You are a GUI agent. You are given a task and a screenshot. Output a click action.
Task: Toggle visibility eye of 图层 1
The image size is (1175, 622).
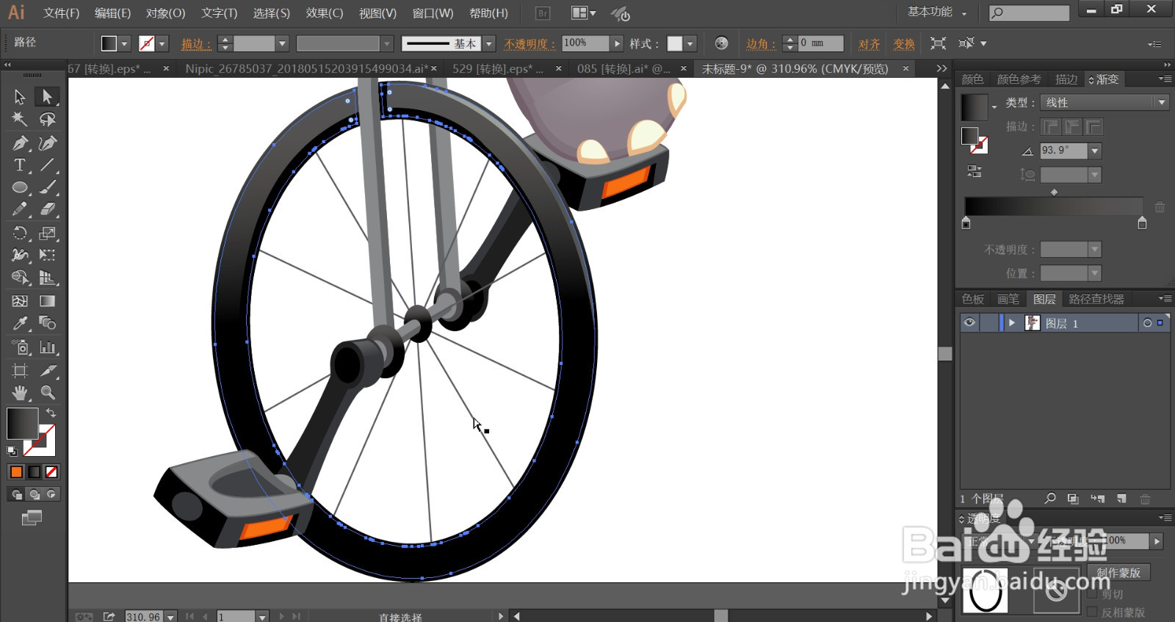click(969, 323)
